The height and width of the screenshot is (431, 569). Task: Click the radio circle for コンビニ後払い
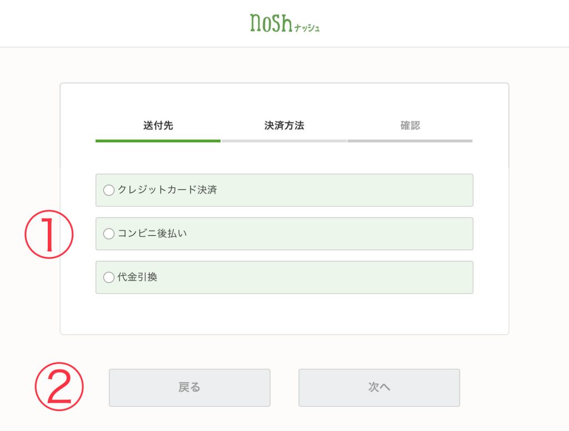tap(109, 234)
